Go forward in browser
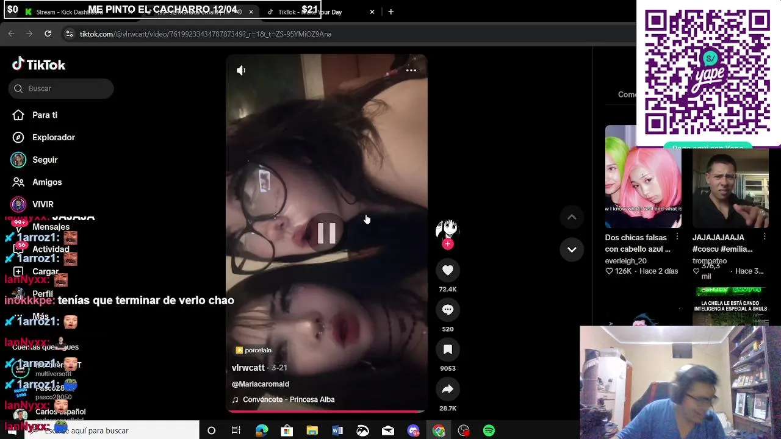The image size is (781, 439). (x=29, y=34)
